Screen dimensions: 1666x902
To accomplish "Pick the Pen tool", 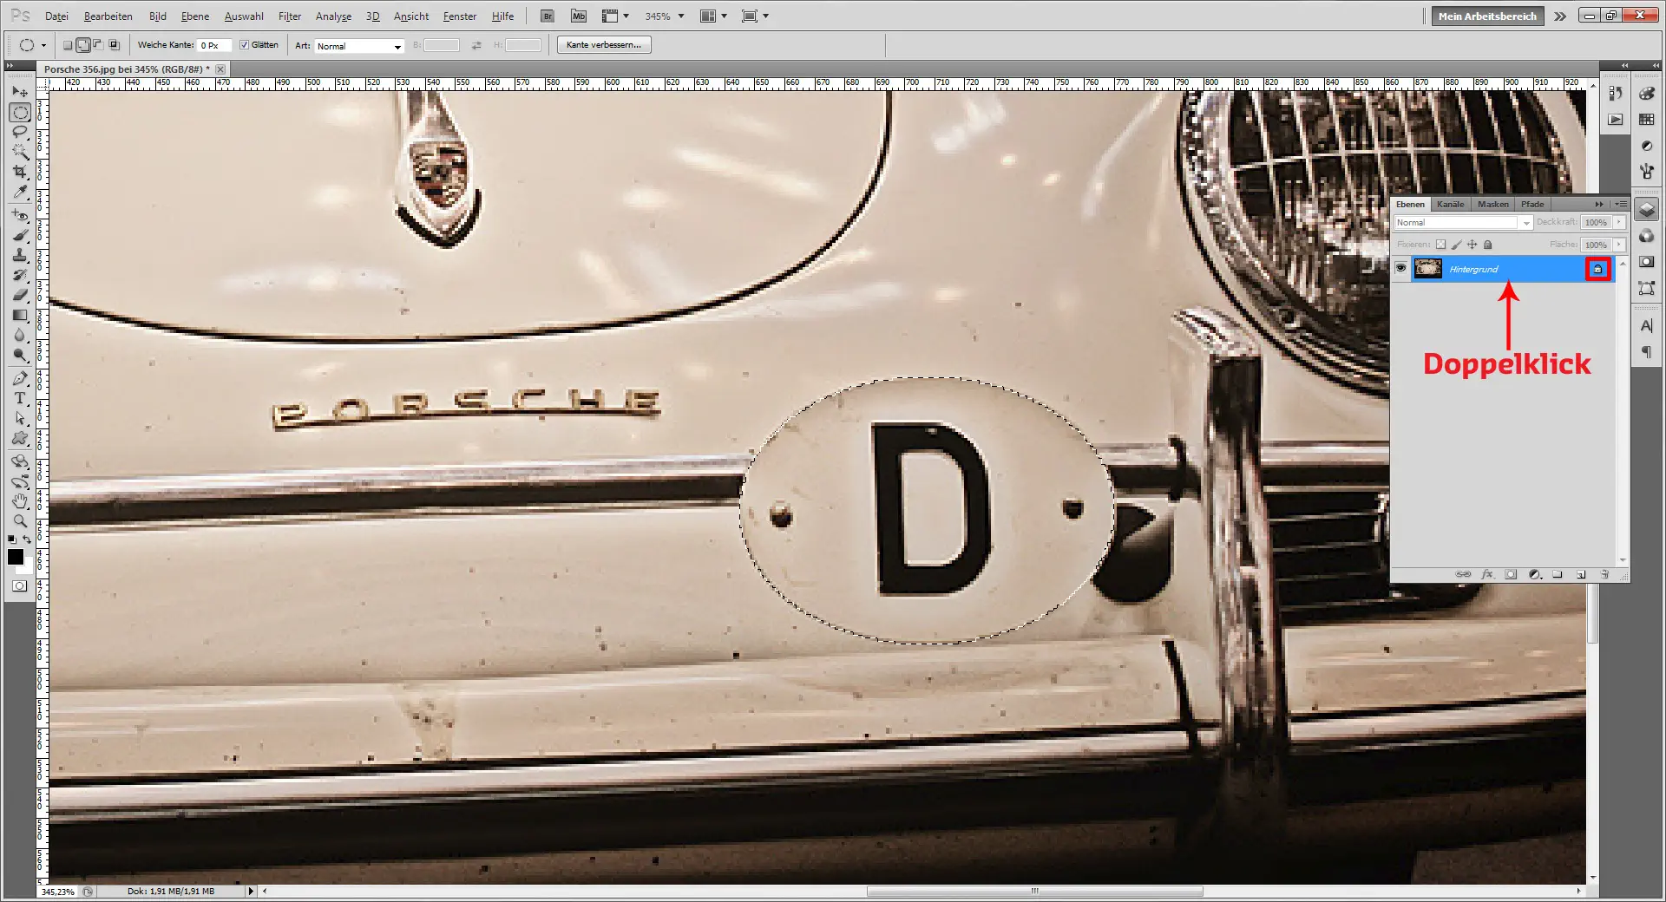I will pos(21,377).
